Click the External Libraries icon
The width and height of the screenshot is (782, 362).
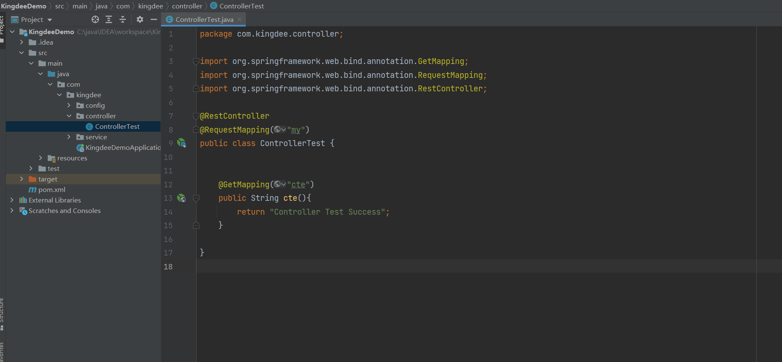tap(23, 200)
